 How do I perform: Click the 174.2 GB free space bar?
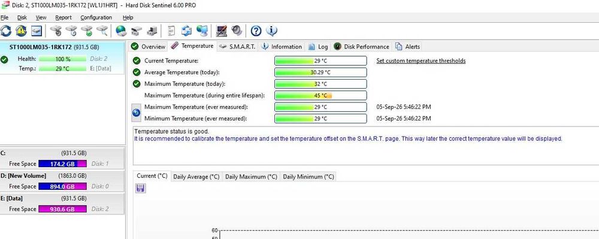[x=63, y=164]
